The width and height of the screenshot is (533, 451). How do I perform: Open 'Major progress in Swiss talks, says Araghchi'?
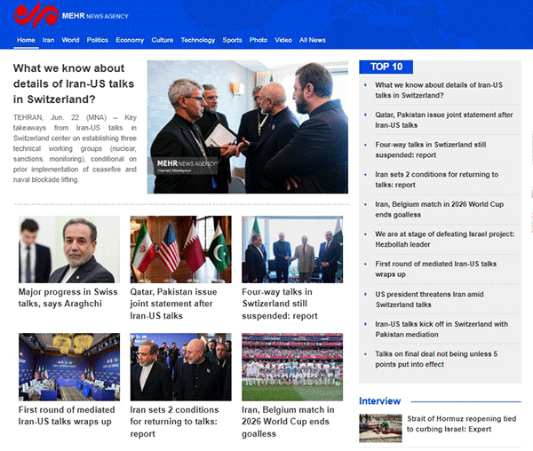(x=68, y=297)
